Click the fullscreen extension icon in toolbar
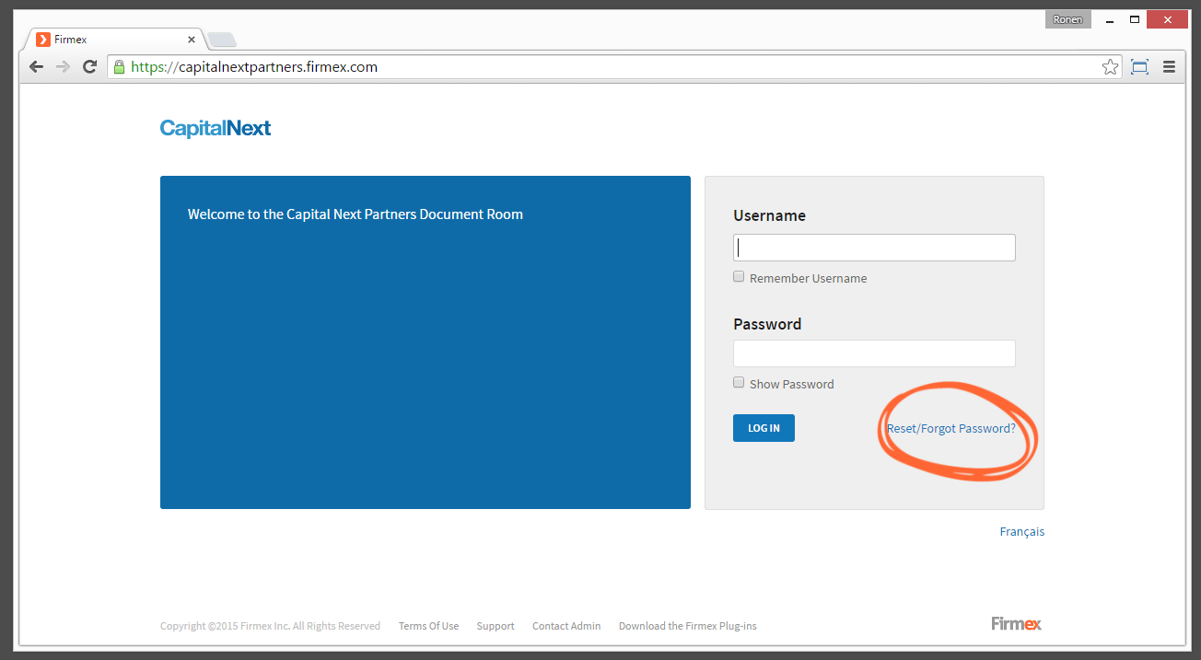1201x660 pixels. (x=1139, y=66)
